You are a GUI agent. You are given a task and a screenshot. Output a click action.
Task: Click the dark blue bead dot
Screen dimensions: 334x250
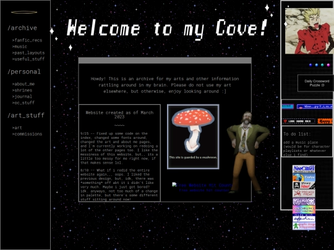pos(310,65)
